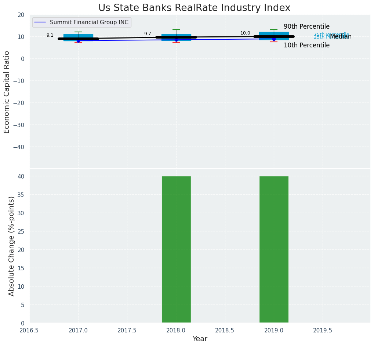Click the Economic Capital Ratio axis label
The height and width of the screenshot is (346, 374).
coord(7,92)
